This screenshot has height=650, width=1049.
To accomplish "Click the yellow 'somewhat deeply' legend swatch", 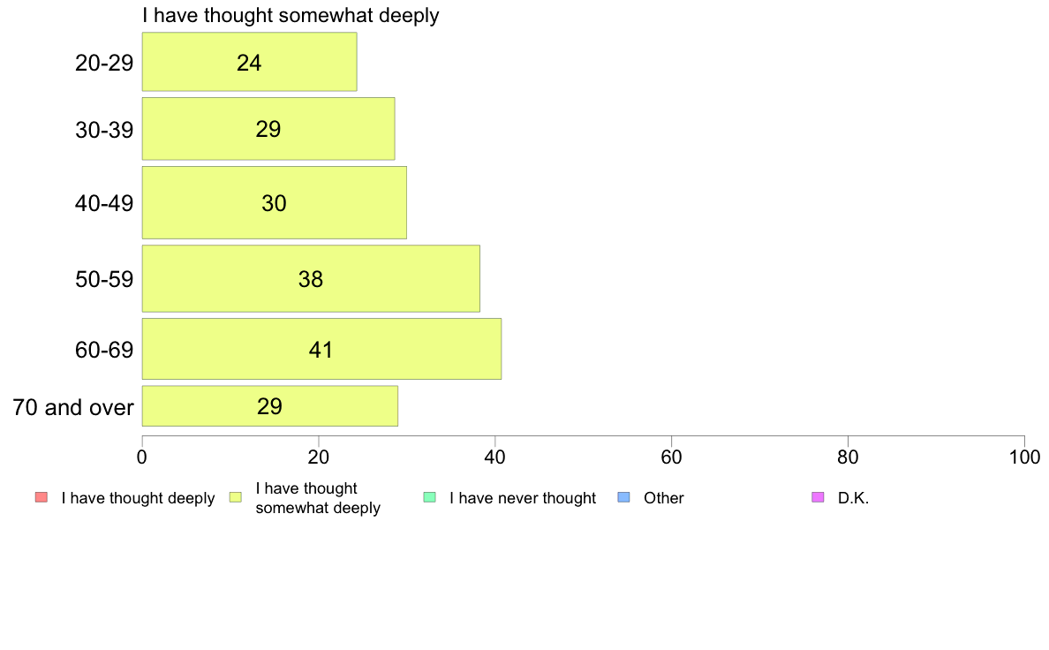I will pos(236,497).
